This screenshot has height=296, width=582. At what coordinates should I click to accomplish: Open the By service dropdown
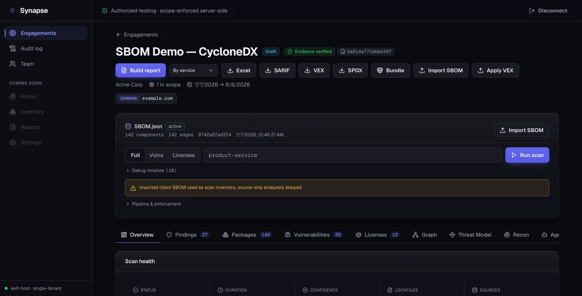point(194,70)
